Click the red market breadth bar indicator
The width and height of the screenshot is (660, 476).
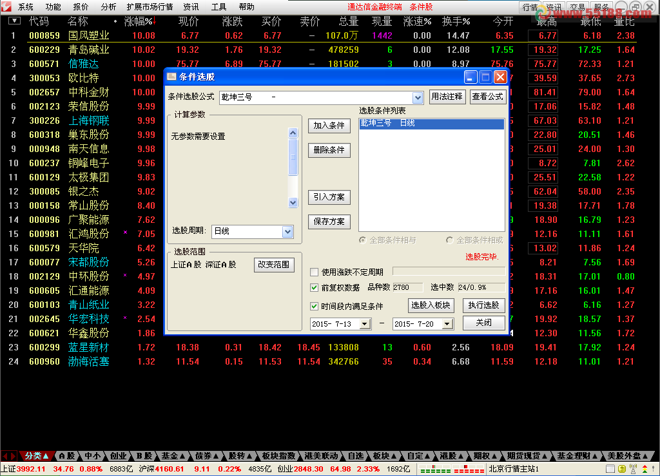click(x=469, y=470)
